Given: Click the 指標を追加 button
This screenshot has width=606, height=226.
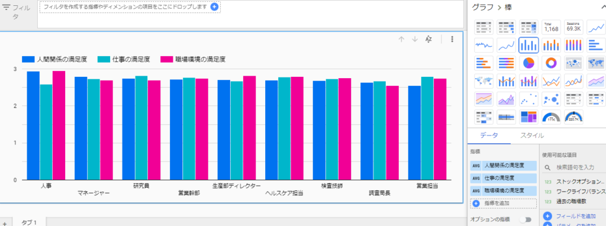Looking at the screenshot, I should click(503, 203).
